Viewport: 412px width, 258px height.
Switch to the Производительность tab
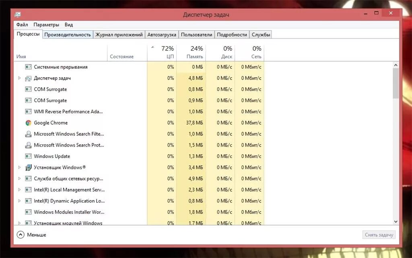tap(68, 35)
